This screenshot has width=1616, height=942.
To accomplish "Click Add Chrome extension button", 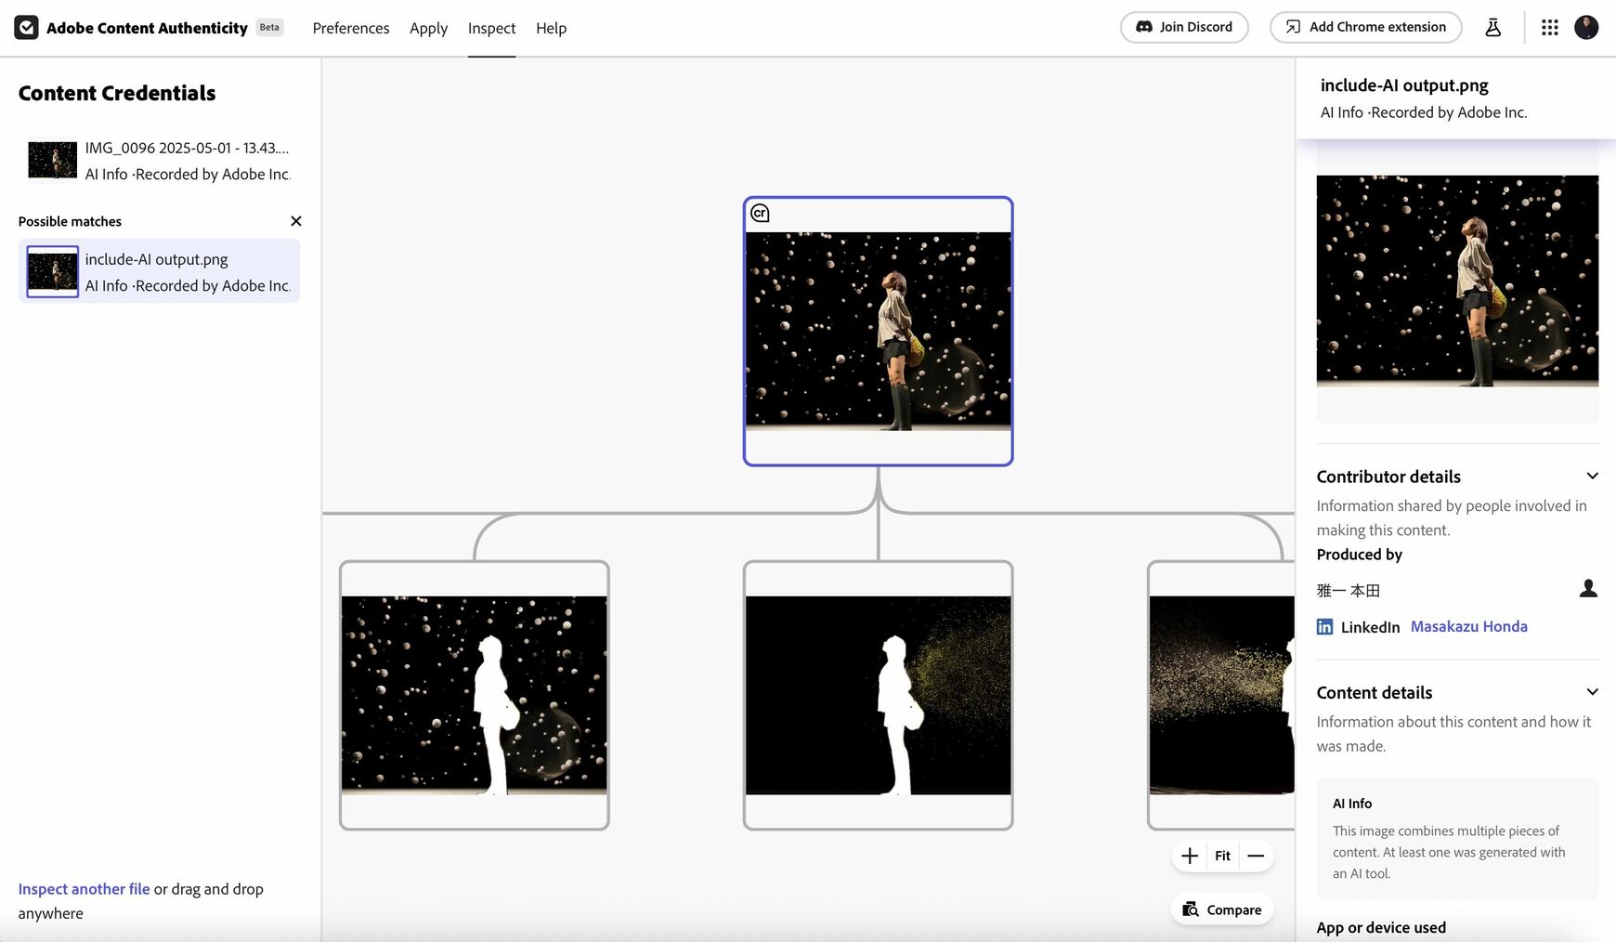I will pos(1365,27).
